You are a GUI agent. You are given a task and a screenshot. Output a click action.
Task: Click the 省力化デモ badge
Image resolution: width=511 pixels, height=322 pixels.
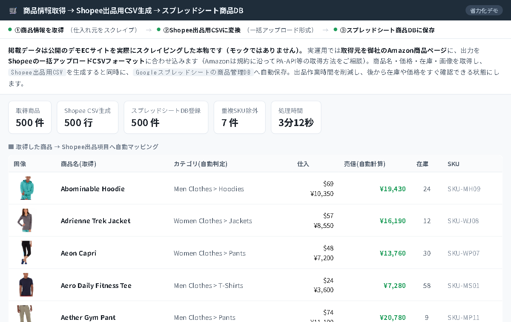click(x=484, y=10)
